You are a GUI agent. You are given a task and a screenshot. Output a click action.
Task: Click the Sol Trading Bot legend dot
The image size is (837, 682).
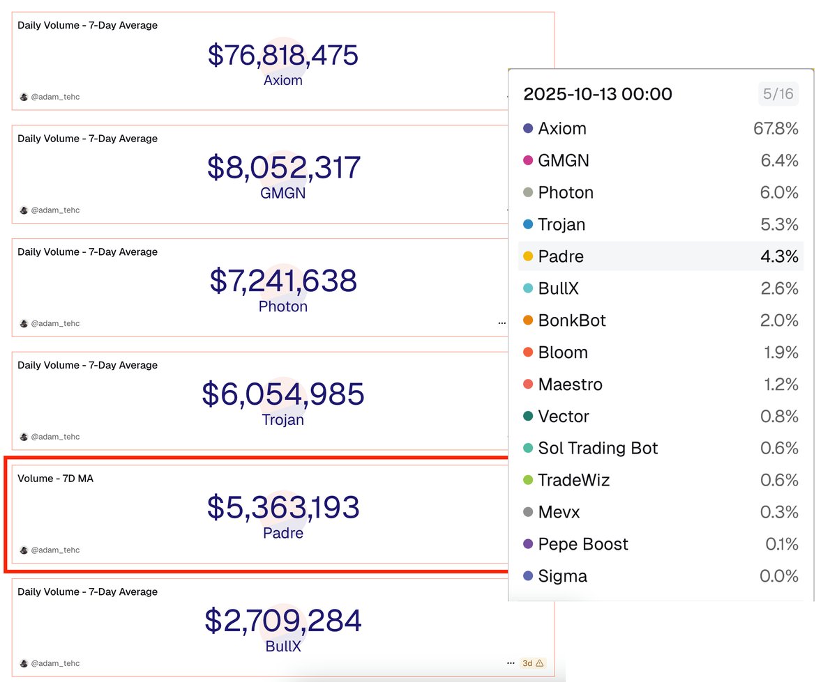[528, 449]
